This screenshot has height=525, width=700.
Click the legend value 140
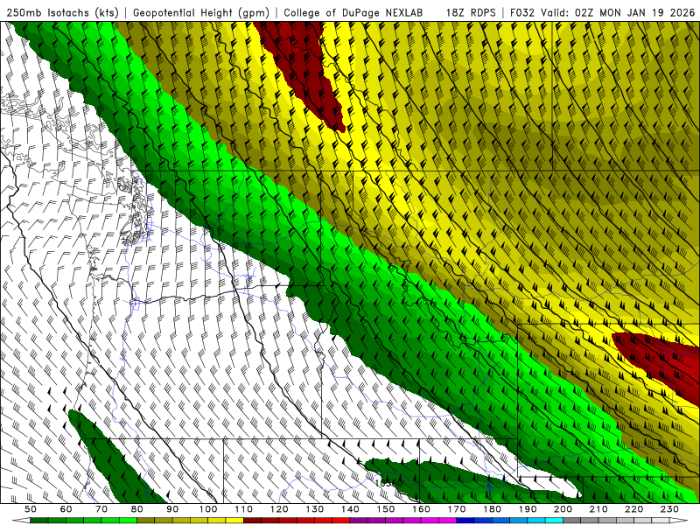pos(350,509)
